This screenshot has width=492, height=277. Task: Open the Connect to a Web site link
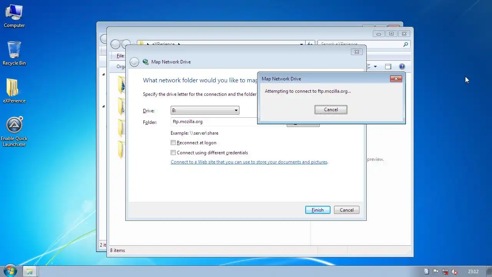coord(249,162)
